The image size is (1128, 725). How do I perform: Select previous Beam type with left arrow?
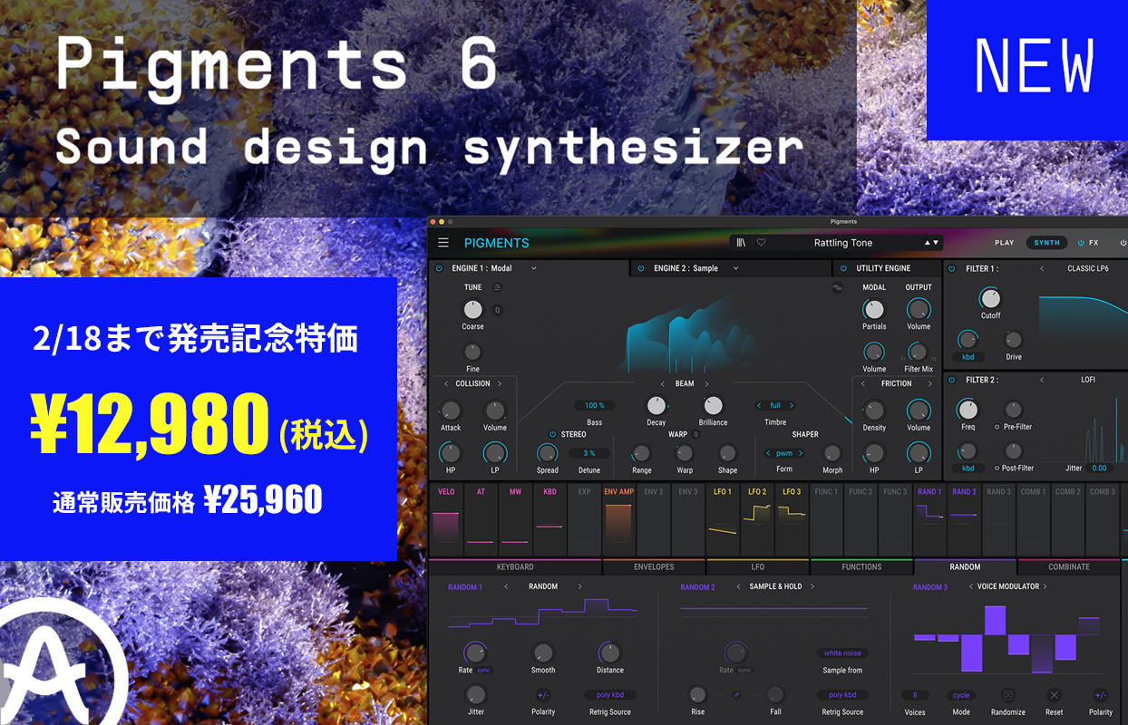click(663, 383)
